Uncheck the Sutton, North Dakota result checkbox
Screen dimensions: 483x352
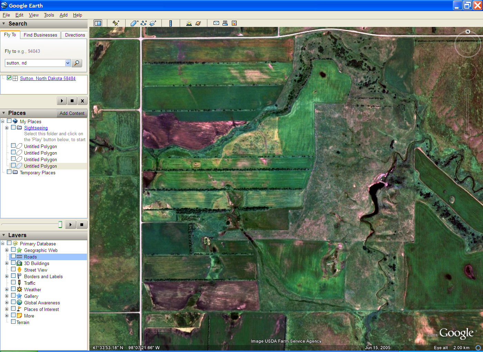point(9,78)
